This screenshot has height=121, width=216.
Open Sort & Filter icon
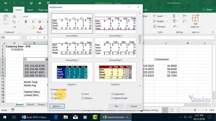(184, 16)
